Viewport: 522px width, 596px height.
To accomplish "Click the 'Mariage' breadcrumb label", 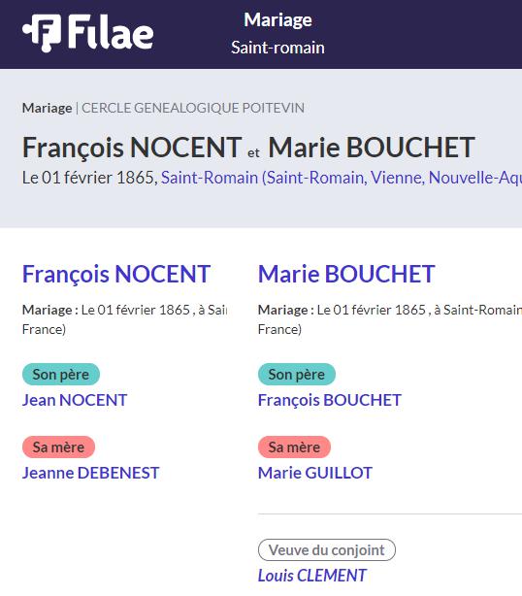I will pos(48,108).
